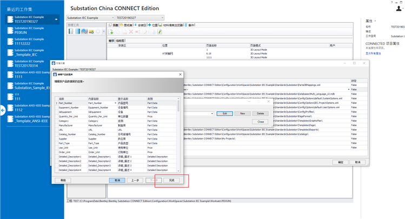Click the wizard table vertical scrollbar thumb
The width and height of the screenshot is (405, 219).
pos(178,106)
